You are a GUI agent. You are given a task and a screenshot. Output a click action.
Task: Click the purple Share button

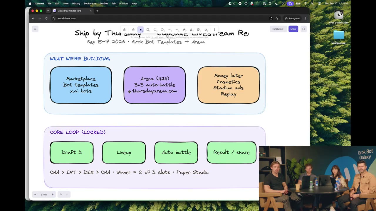coord(293,29)
